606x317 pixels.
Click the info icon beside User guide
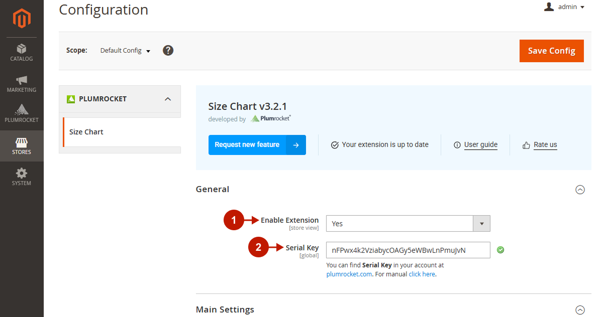pyautogui.click(x=457, y=145)
